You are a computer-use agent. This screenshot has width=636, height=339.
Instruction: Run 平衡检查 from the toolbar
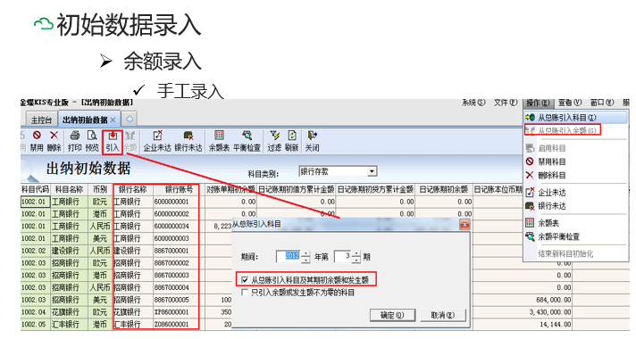247,141
